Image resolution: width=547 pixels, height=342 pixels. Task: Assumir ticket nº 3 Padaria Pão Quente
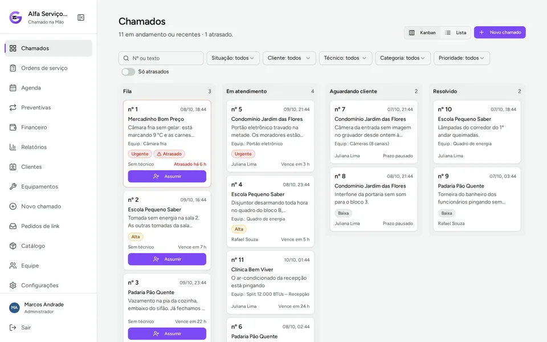pyautogui.click(x=167, y=333)
